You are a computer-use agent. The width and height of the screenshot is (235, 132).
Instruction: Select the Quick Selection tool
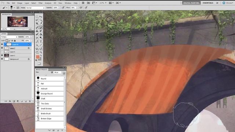[41, 20]
